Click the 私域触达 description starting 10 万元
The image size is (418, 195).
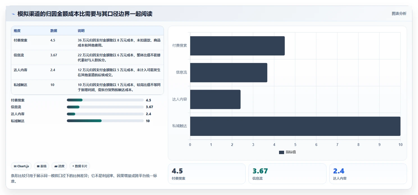pos(119,87)
